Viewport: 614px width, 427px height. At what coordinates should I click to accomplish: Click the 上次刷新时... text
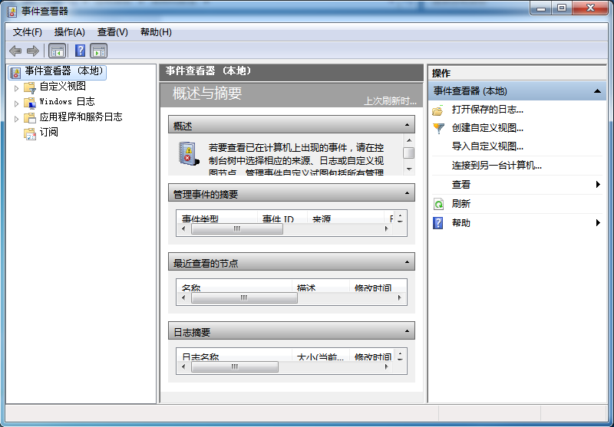click(390, 101)
